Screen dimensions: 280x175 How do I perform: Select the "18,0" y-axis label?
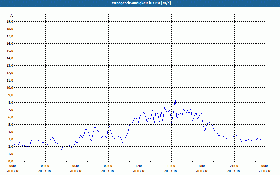coord(10,29)
